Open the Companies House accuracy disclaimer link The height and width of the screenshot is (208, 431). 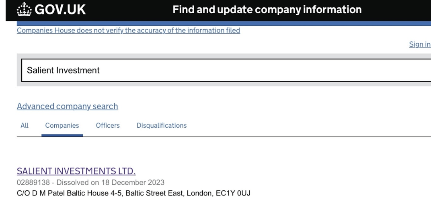pyautogui.click(x=128, y=30)
